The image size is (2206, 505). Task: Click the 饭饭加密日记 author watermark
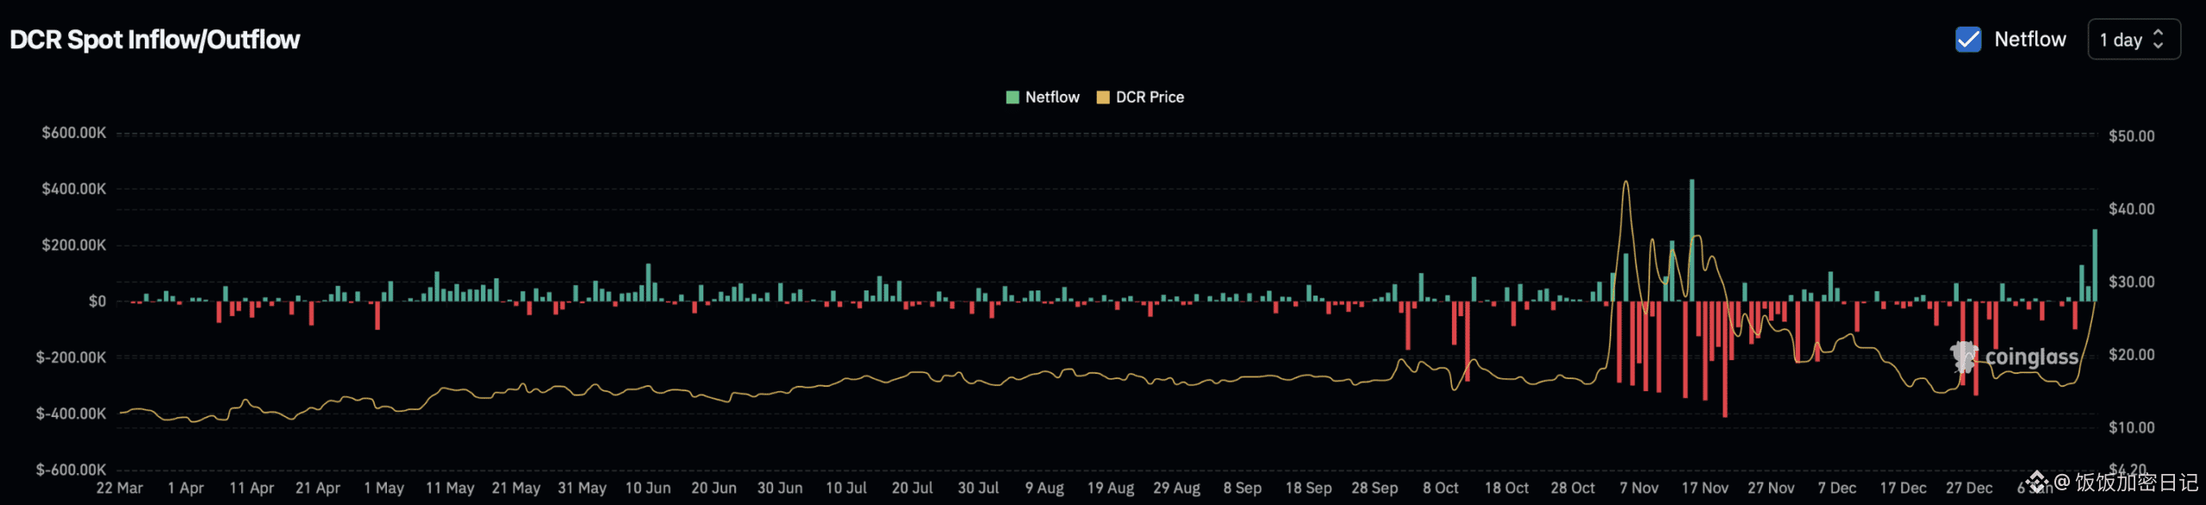tap(2135, 482)
